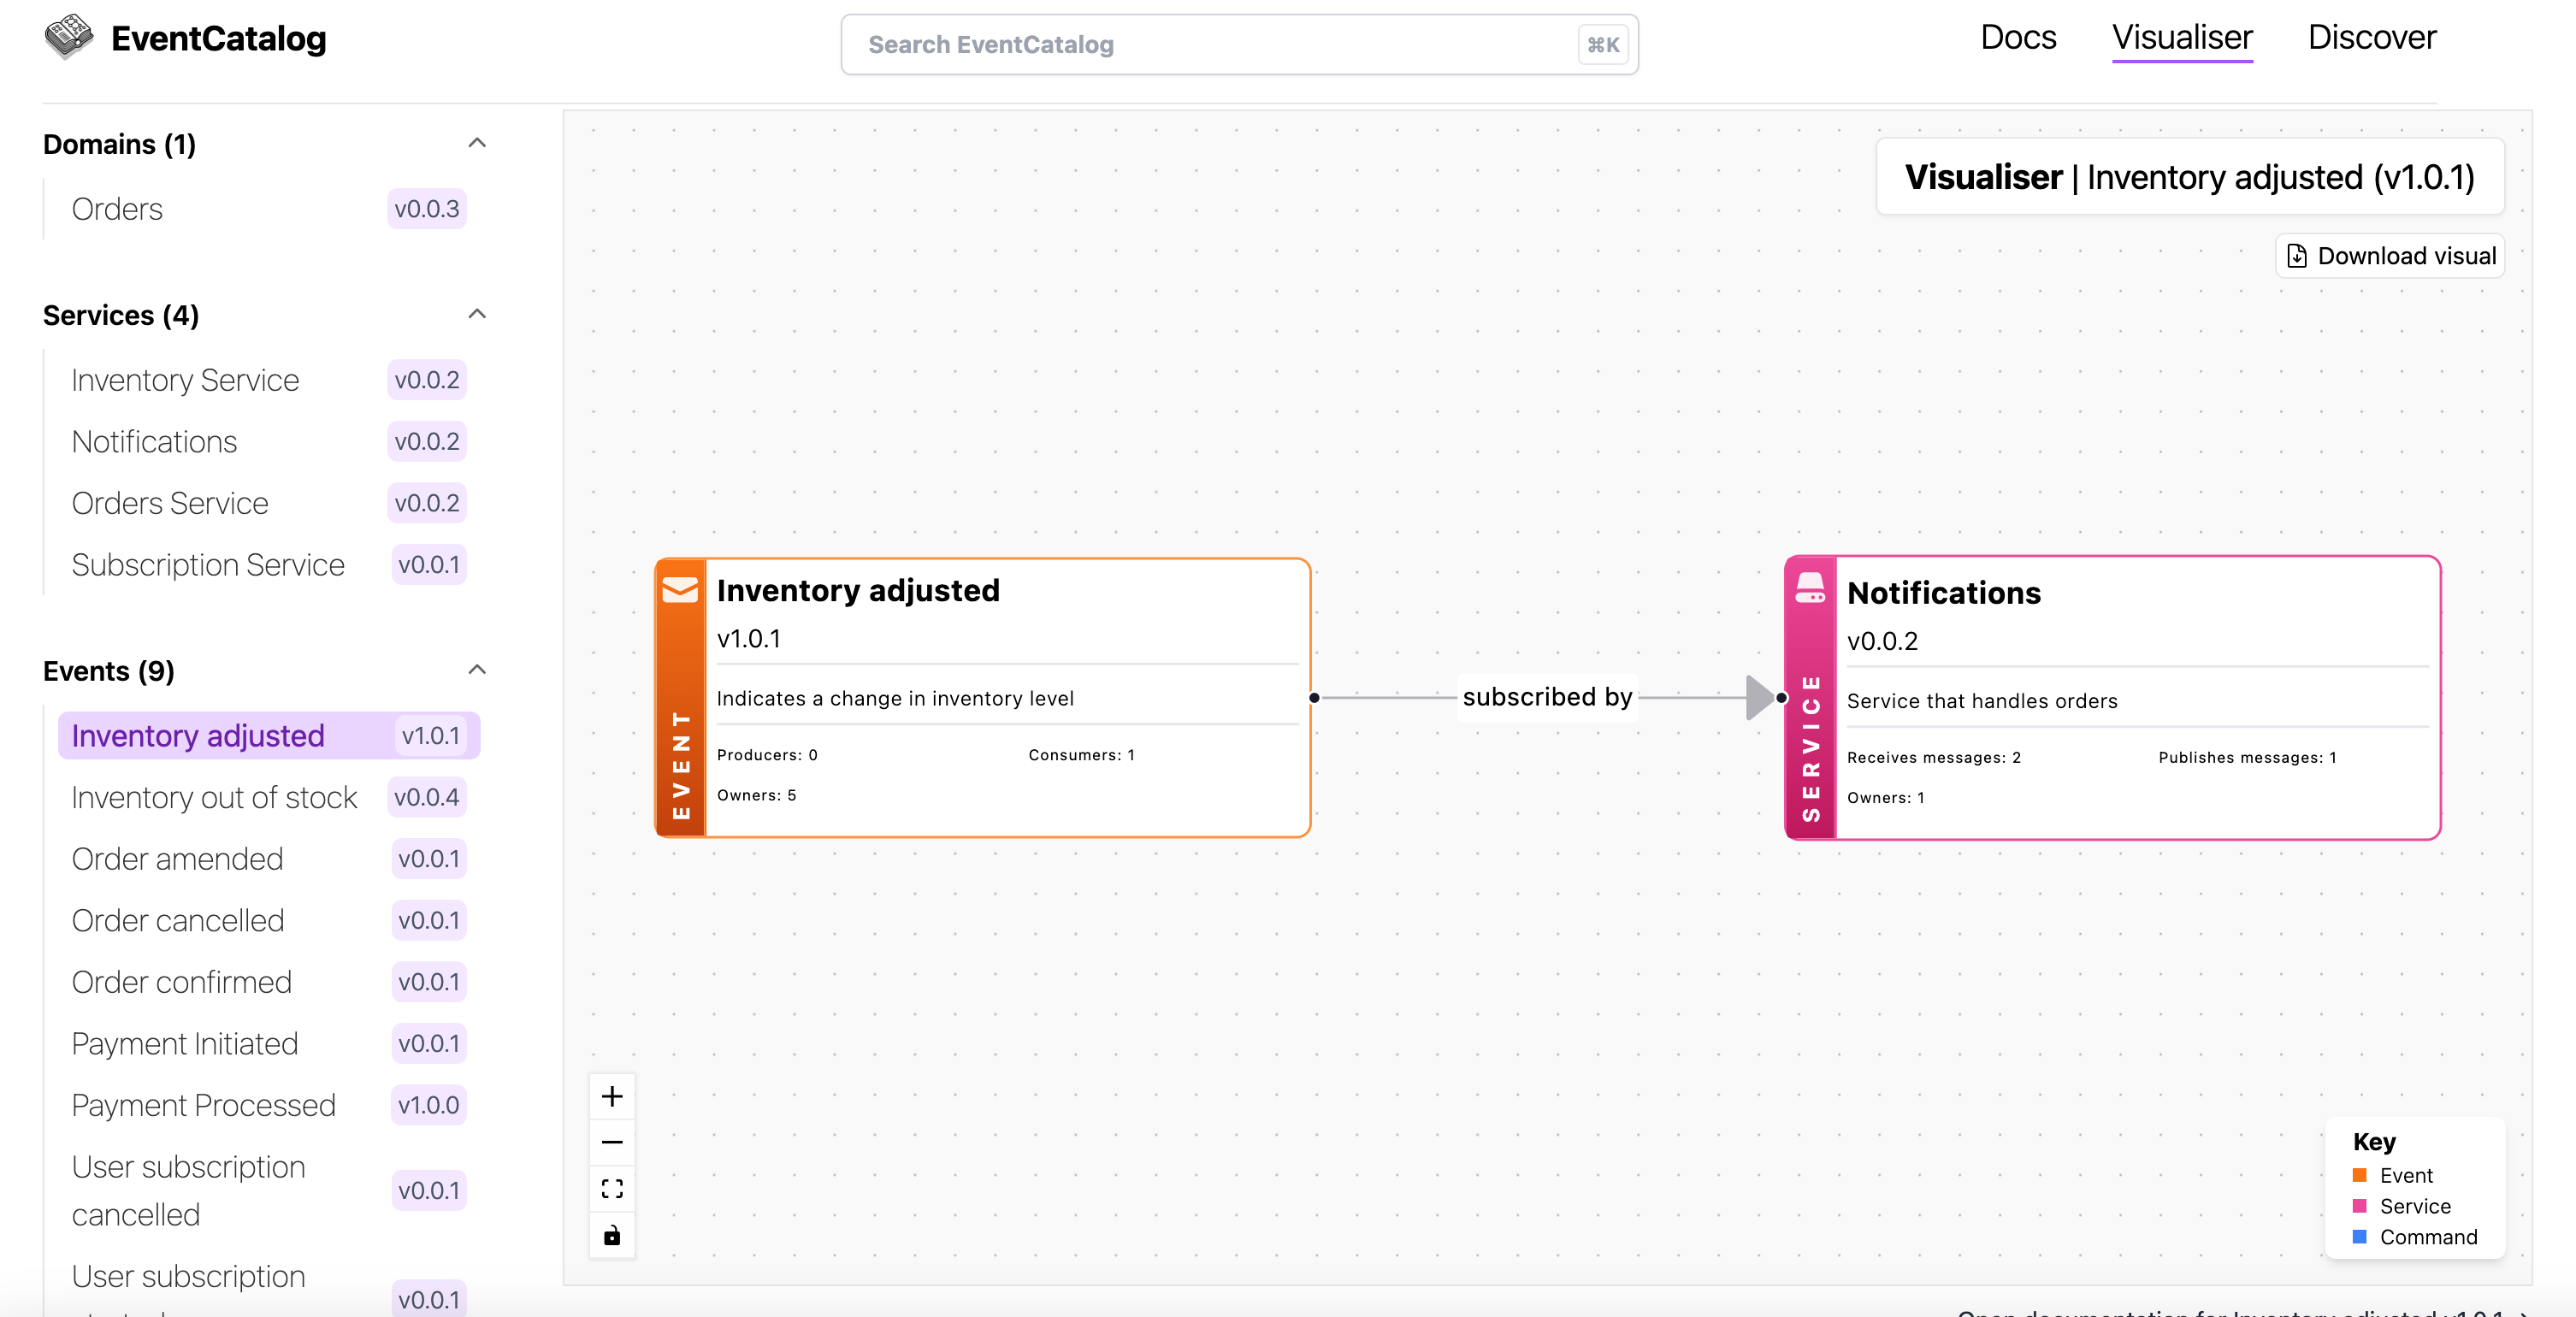Zoom out on the visualiser canvas

(612, 1142)
